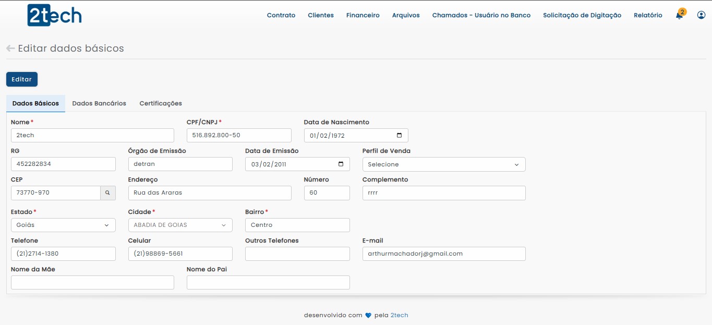
Task: Click the CEP search magnifier icon
Action: 107,193
